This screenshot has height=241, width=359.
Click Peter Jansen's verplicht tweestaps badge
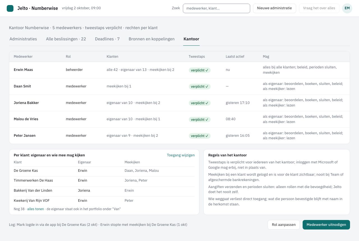tap(200, 136)
